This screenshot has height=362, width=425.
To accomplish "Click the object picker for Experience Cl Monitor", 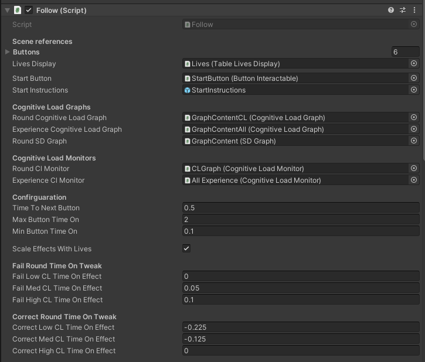I will pyautogui.click(x=413, y=180).
